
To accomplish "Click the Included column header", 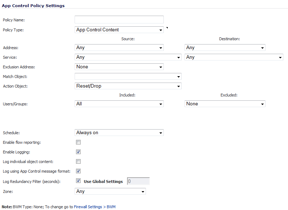I will click(x=127, y=95).
